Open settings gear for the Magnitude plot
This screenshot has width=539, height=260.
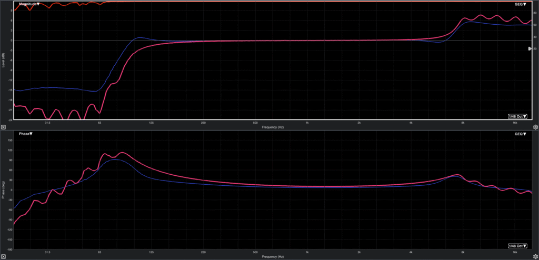(x=535, y=127)
